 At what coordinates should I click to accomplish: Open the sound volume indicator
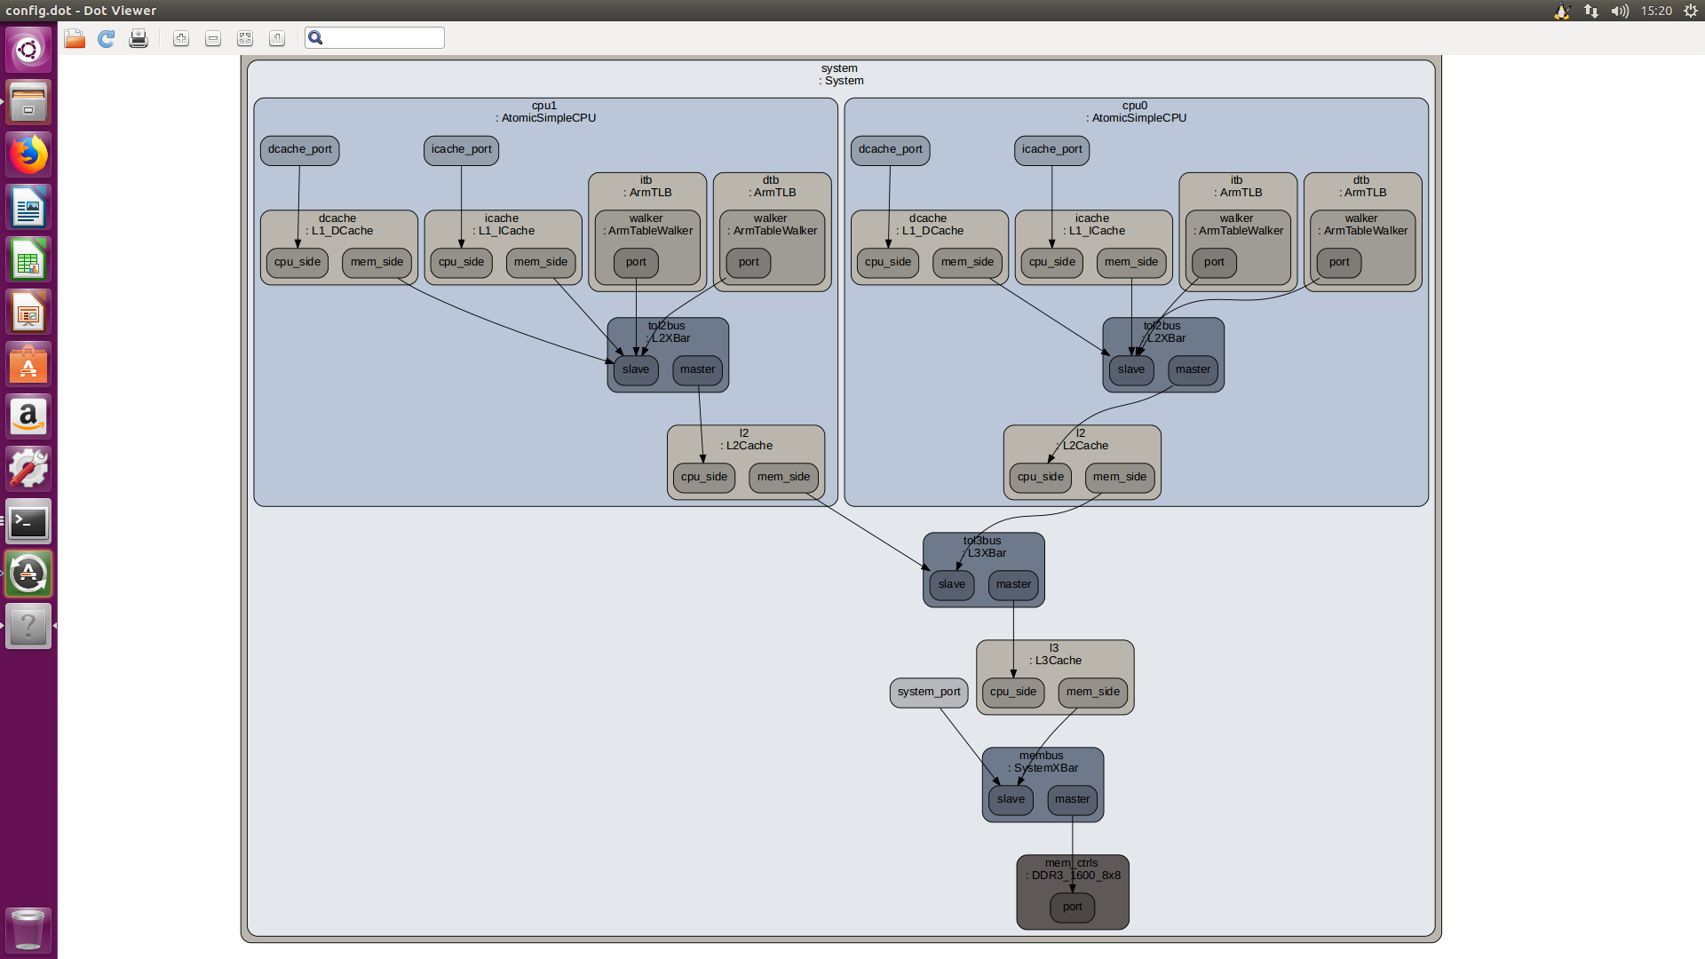pos(1620,11)
